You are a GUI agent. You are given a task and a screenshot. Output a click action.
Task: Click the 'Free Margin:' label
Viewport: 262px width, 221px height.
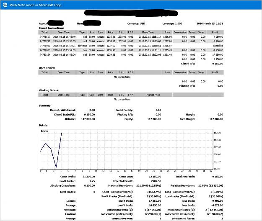coord(187,119)
